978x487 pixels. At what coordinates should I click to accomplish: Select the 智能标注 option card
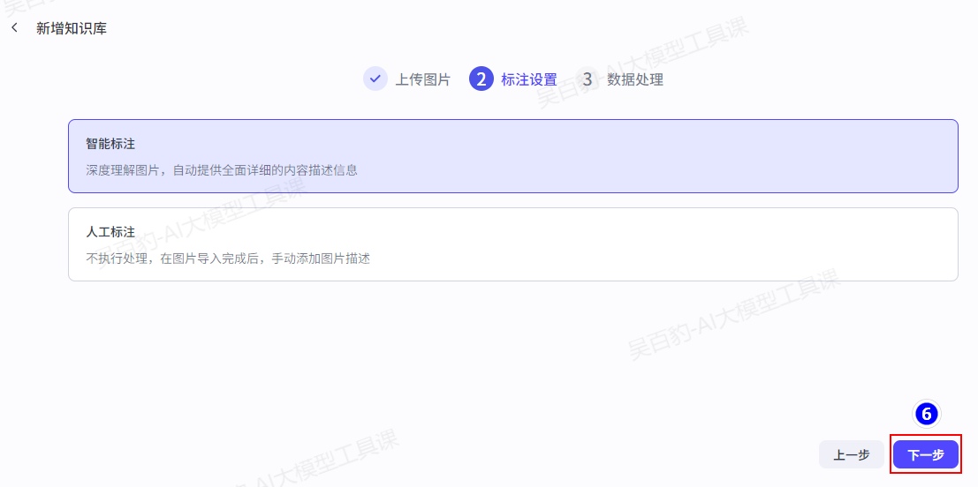tap(512, 156)
